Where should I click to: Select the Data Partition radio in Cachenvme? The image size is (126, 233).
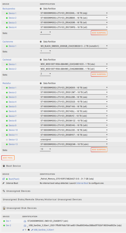(41, 42)
